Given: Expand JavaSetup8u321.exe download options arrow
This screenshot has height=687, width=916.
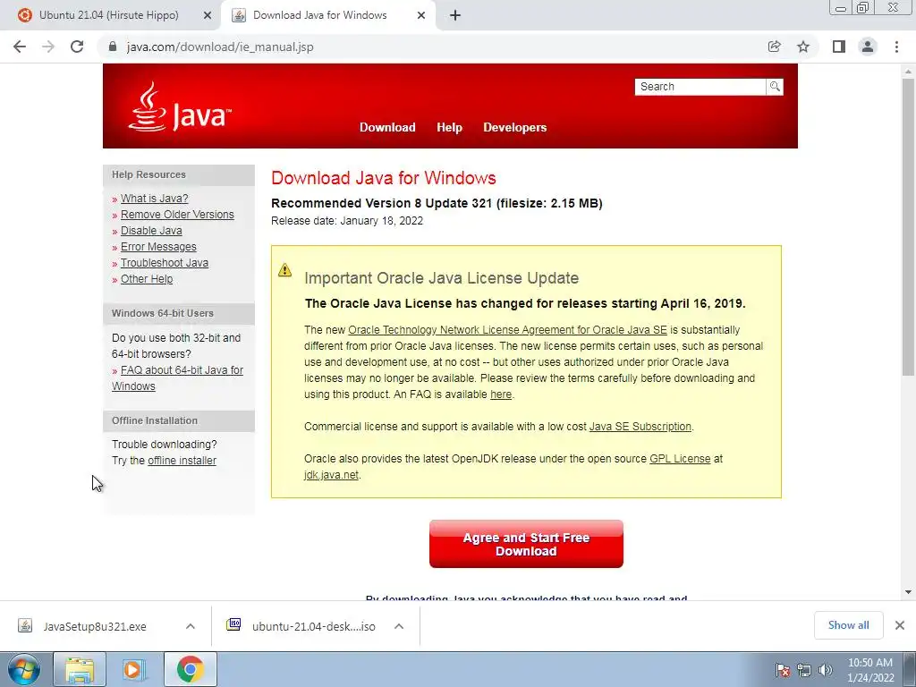Looking at the screenshot, I should coord(191,626).
